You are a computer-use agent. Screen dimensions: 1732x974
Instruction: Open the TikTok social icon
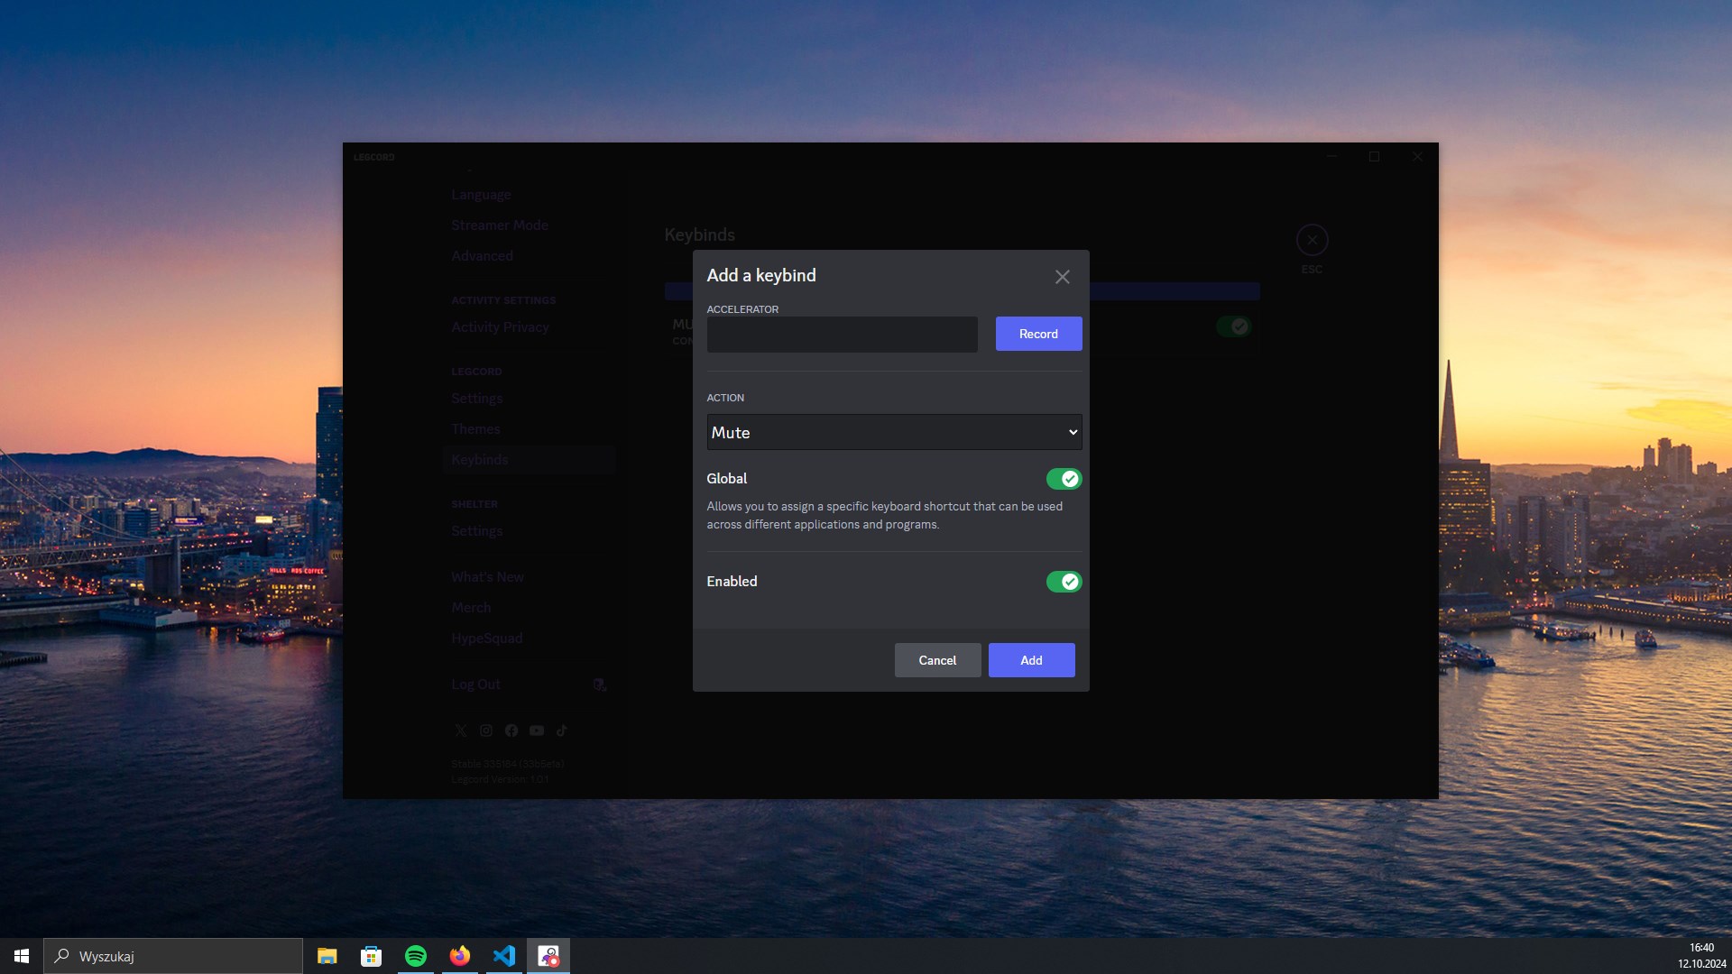click(561, 730)
